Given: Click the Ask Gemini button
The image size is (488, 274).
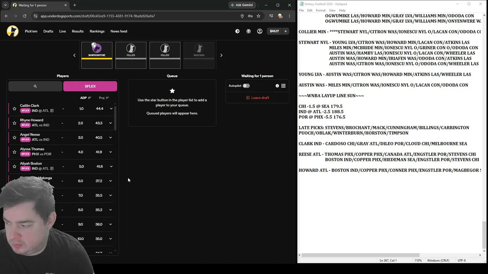Looking at the screenshot, I should pos(242,5).
